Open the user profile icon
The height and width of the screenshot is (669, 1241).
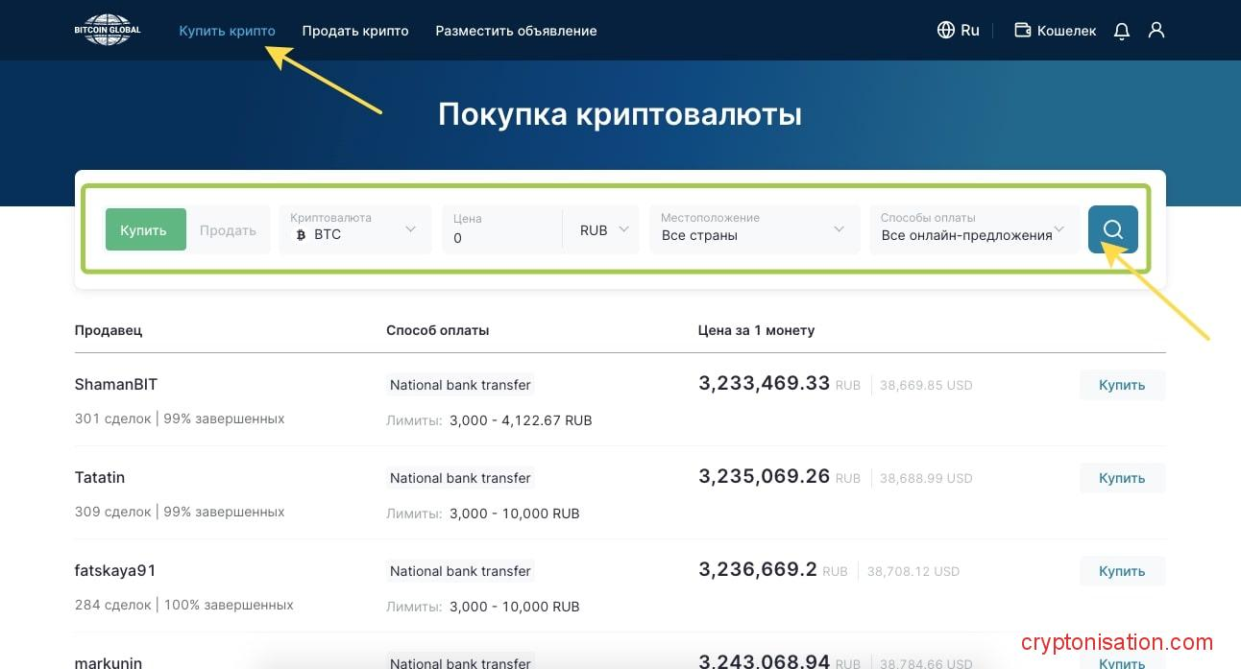point(1156,31)
